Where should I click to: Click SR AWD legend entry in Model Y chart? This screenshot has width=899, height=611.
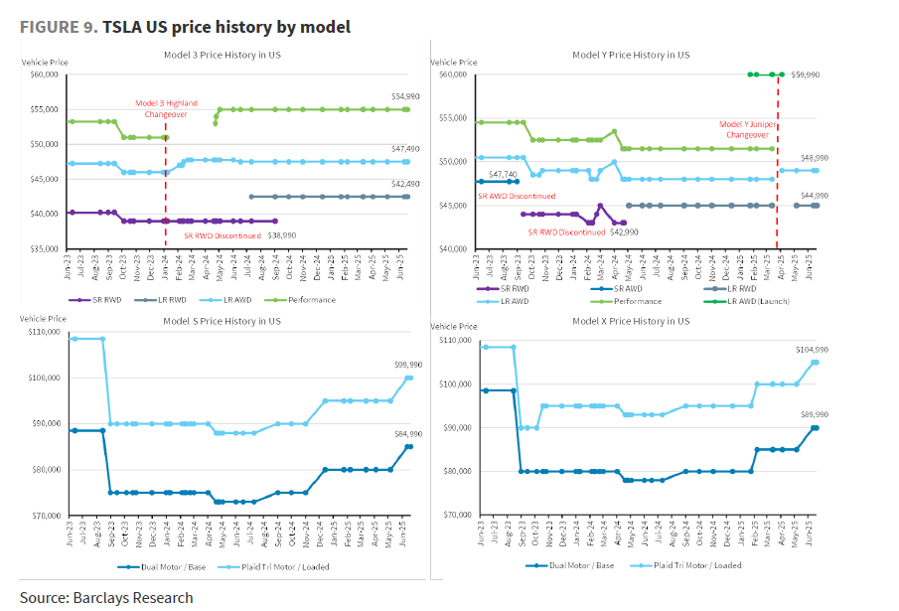click(616, 289)
